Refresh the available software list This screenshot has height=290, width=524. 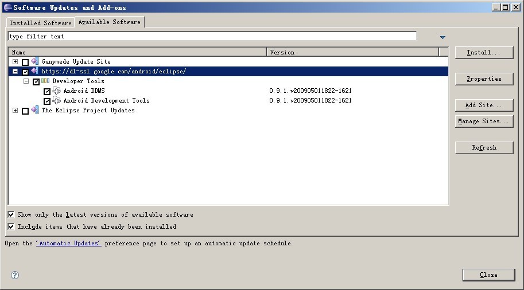point(484,147)
